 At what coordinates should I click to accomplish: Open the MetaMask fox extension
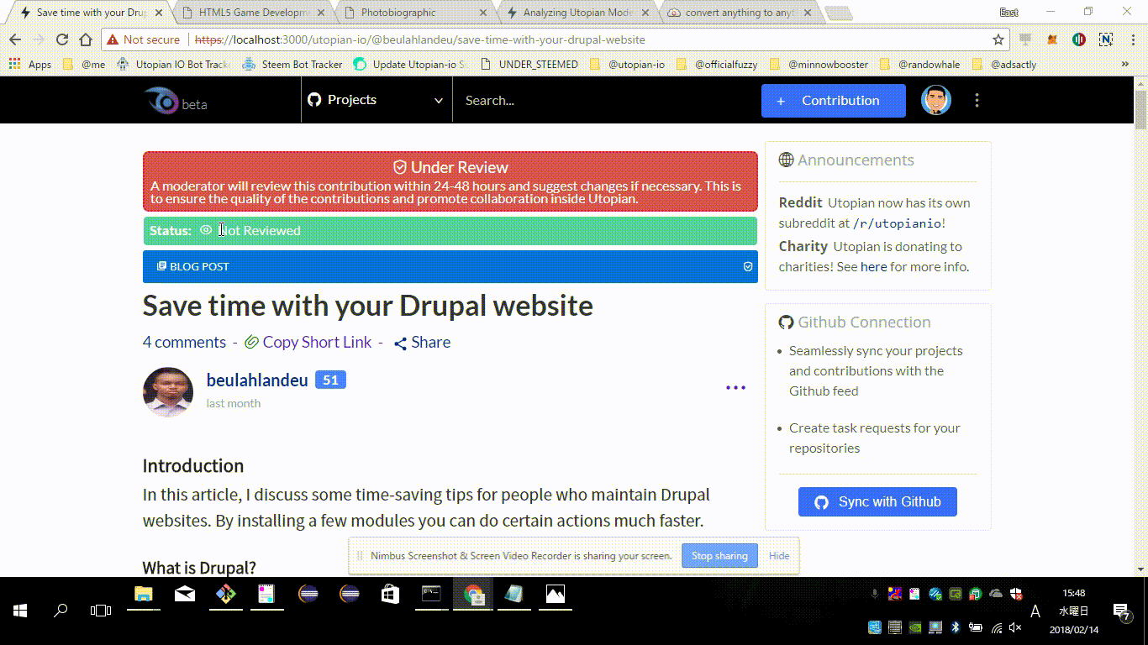[x=1052, y=39]
